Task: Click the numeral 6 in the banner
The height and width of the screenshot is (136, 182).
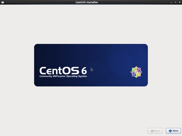Action: tap(84, 70)
